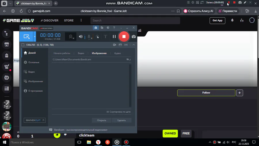Click the Bandicam lock icon

96,28
